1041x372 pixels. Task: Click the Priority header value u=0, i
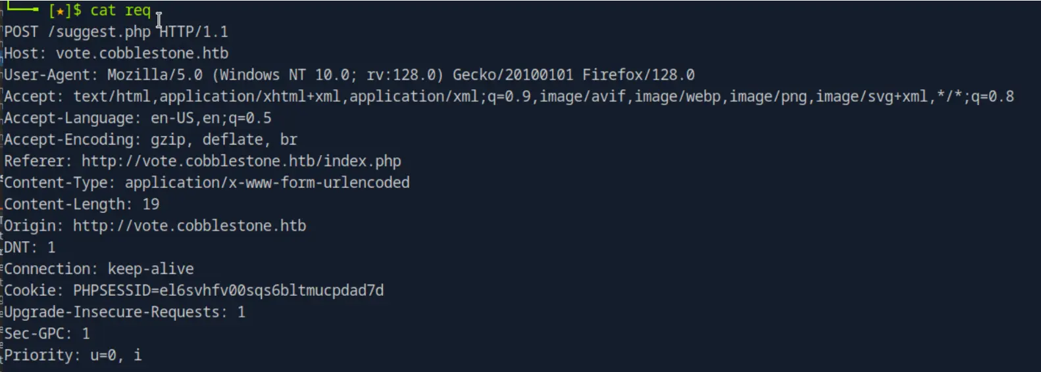coord(116,356)
